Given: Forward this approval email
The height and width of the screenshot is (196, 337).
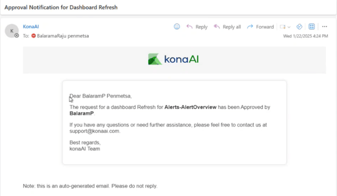Looking at the screenshot, I should tap(260, 27).
